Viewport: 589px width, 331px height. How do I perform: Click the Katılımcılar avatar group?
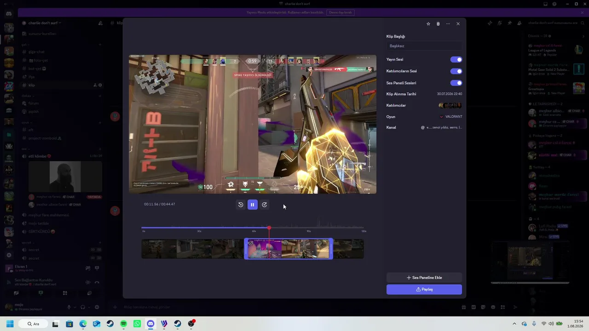[x=450, y=106]
